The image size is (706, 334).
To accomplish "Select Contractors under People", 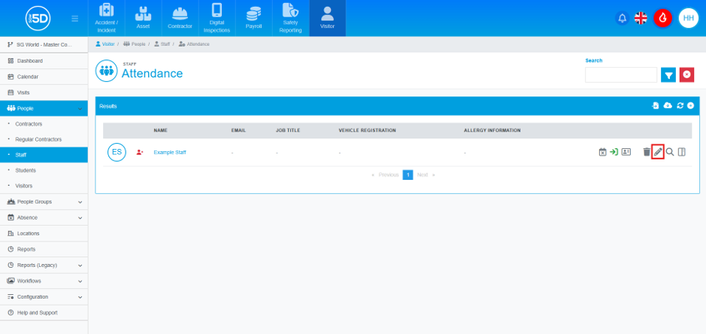I will point(44,124).
